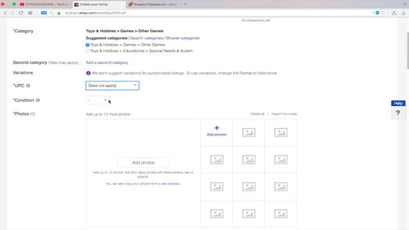Click the question mark help icon

[397, 113]
